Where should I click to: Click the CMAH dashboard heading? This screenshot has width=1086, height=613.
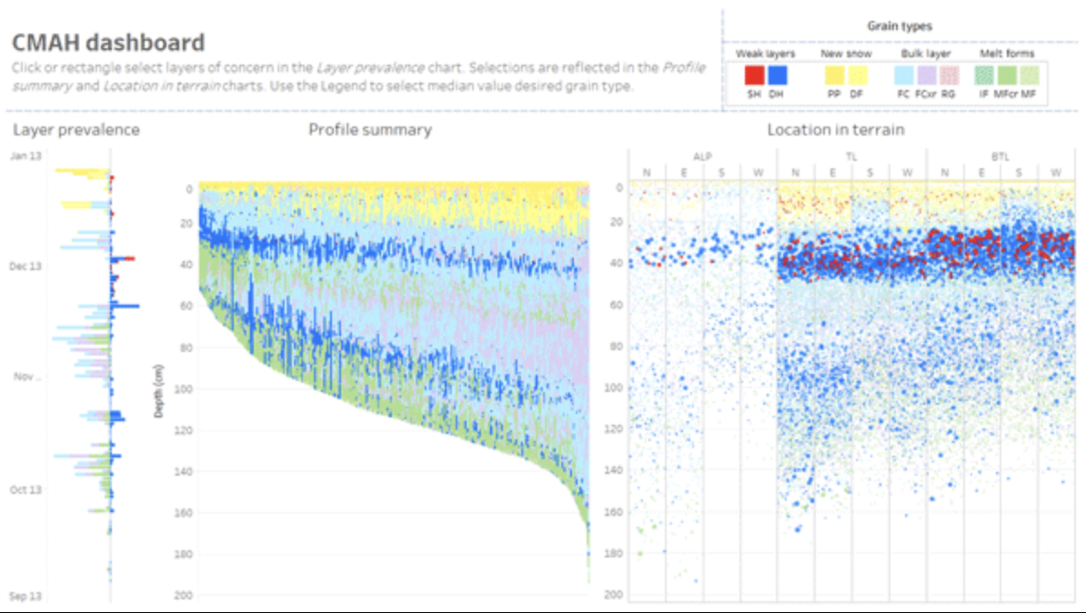point(108,43)
